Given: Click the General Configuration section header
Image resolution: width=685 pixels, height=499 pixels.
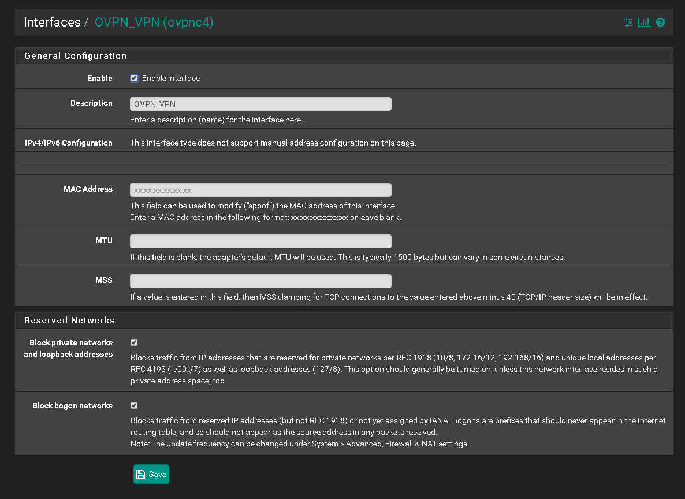Looking at the screenshot, I should pos(75,56).
